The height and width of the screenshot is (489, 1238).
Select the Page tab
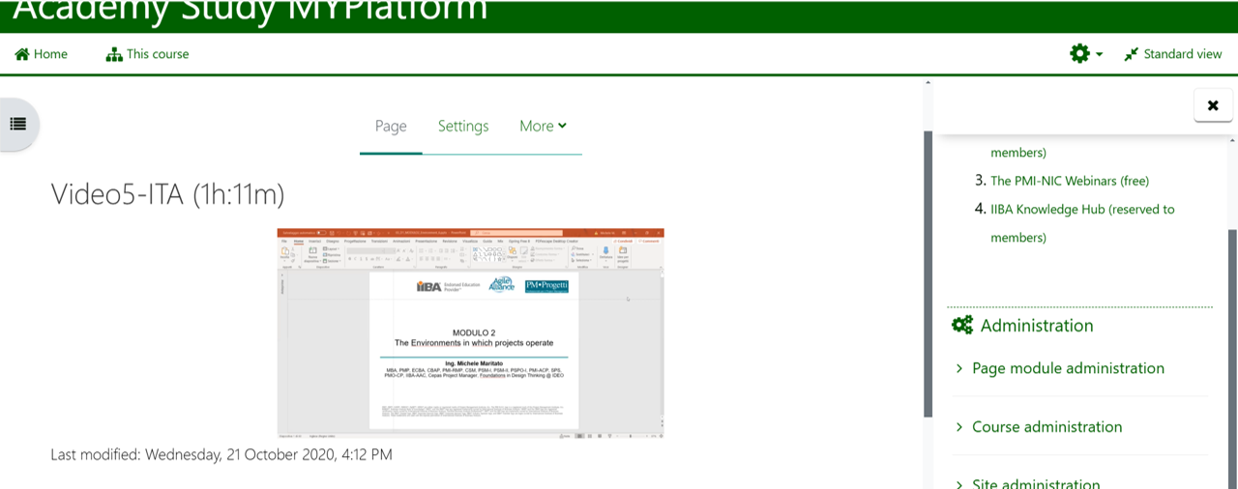tap(391, 126)
